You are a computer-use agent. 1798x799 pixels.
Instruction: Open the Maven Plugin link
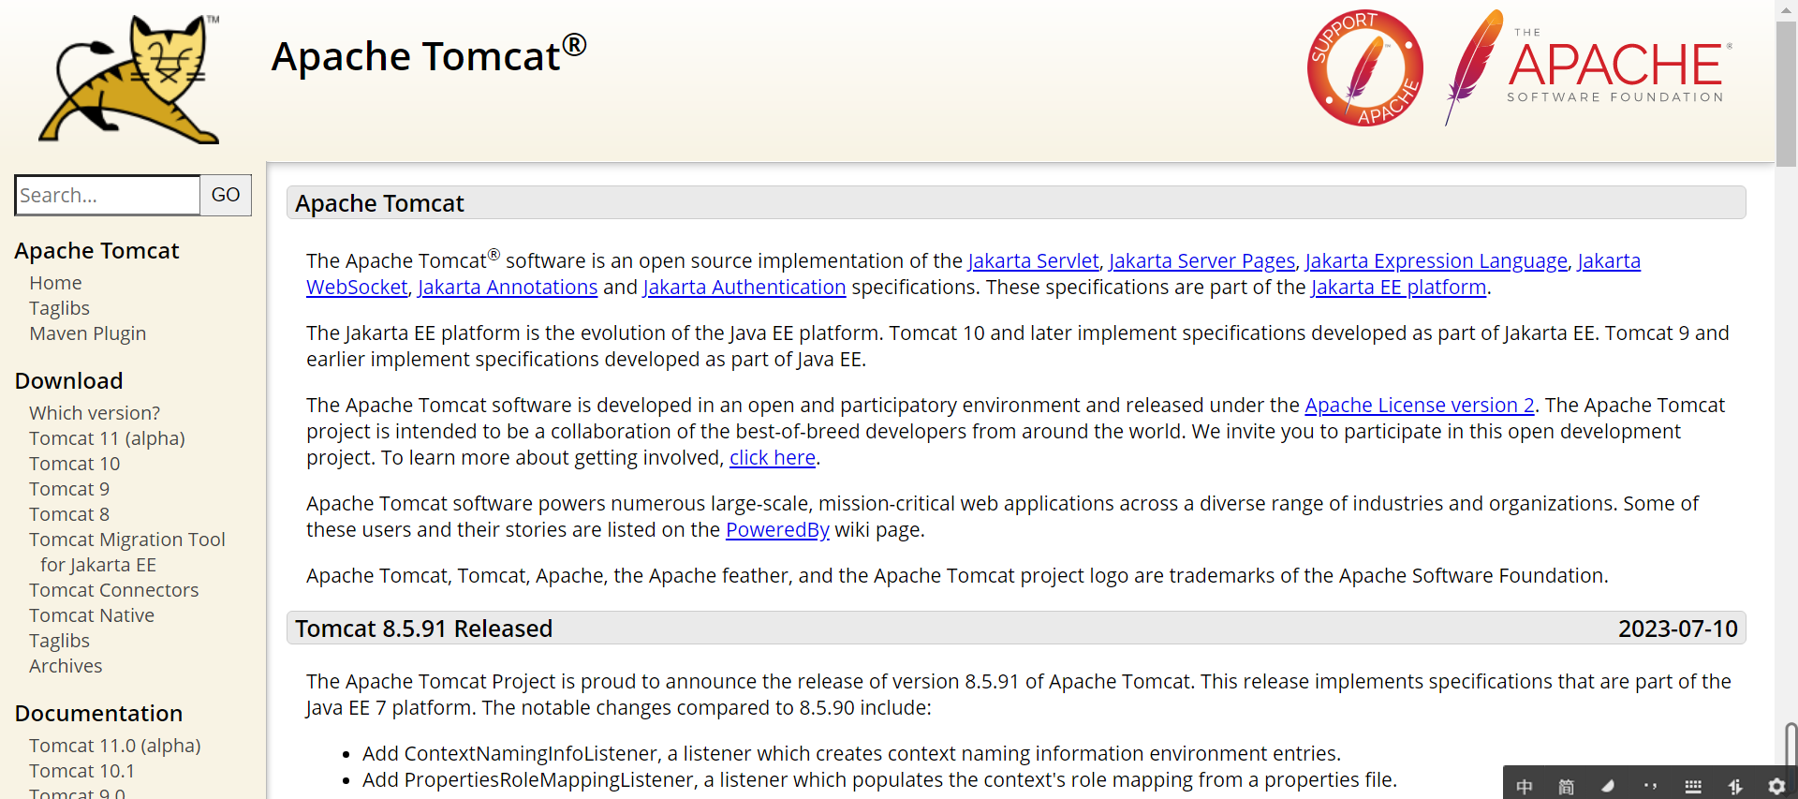(x=87, y=333)
